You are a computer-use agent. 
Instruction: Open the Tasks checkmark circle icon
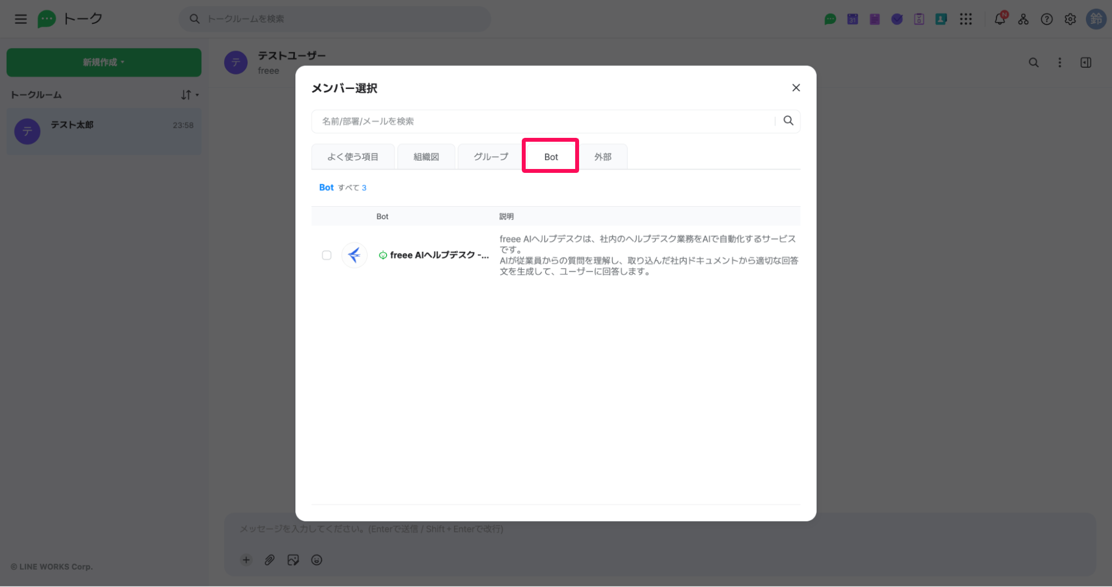[897, 19]
